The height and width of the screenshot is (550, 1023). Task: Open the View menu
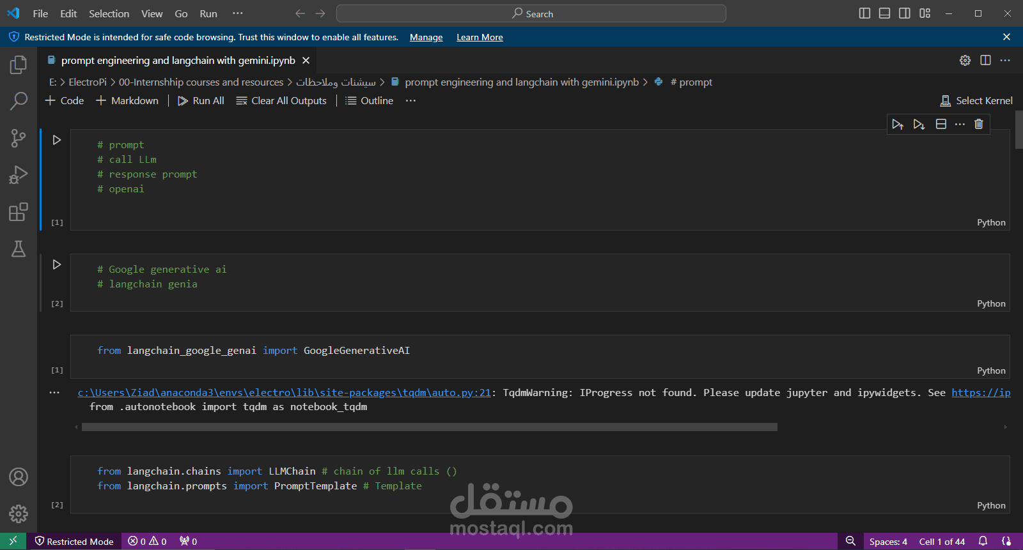[152, 13]
